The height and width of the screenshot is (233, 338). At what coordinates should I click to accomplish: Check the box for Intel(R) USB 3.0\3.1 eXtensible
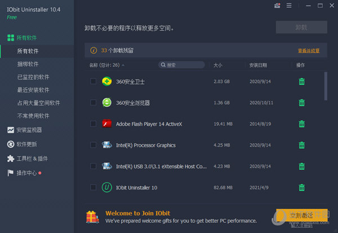93,166
